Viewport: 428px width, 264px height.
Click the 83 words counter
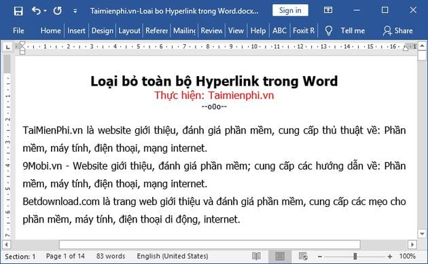(111, 257)
